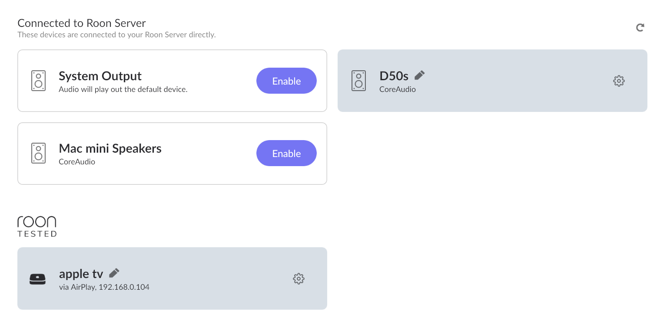
Task: Click the Roon Tested logo
Action: (37, 226)
